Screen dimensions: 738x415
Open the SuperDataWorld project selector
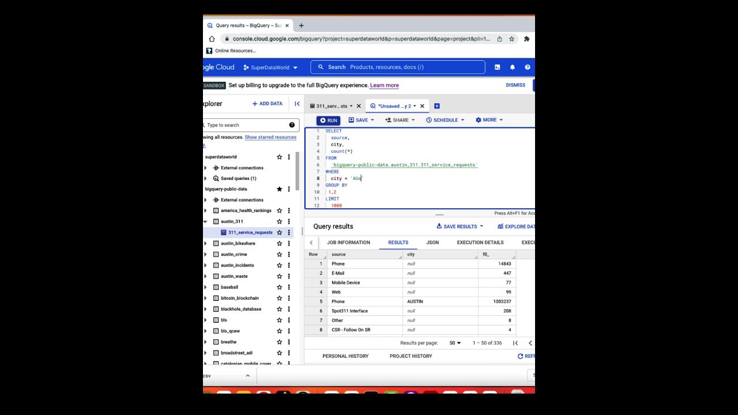270,67
